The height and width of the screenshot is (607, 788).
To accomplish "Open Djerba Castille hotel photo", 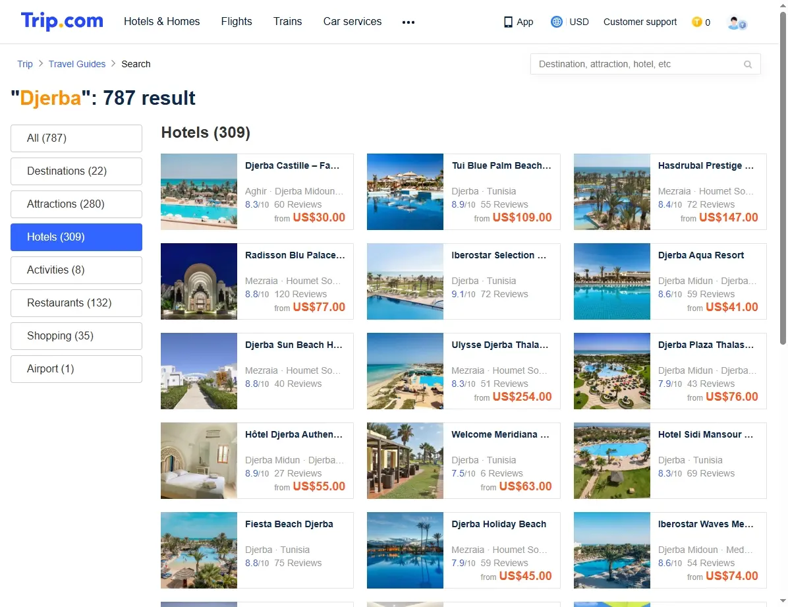I will click(199, 192).
